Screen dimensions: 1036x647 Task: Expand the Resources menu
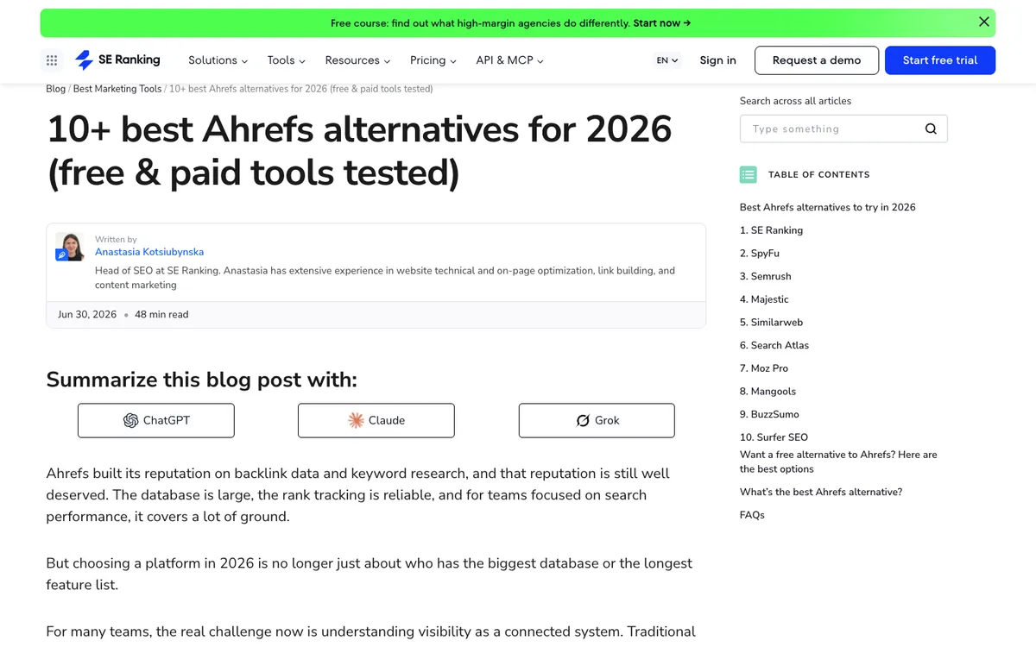click(x=357, y=60)
